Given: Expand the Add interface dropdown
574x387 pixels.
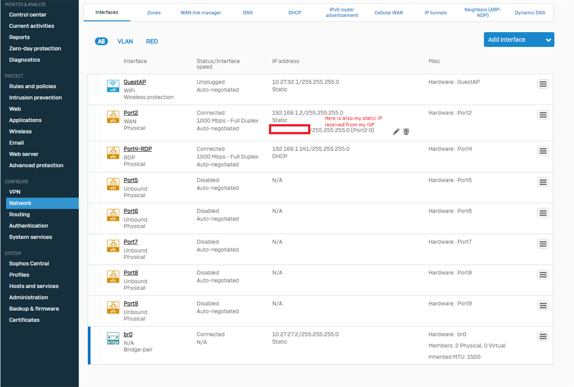Looking at the screenshot, I should (x=519, y=39).
